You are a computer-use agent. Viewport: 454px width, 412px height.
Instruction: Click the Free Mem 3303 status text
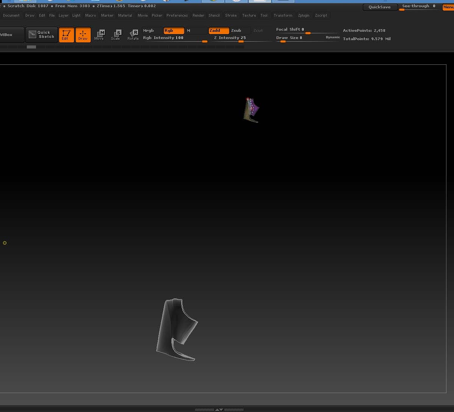click(73, 6)
